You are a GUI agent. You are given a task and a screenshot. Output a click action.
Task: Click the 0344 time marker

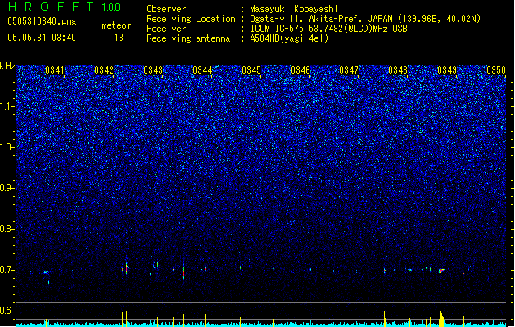(202, 70)
